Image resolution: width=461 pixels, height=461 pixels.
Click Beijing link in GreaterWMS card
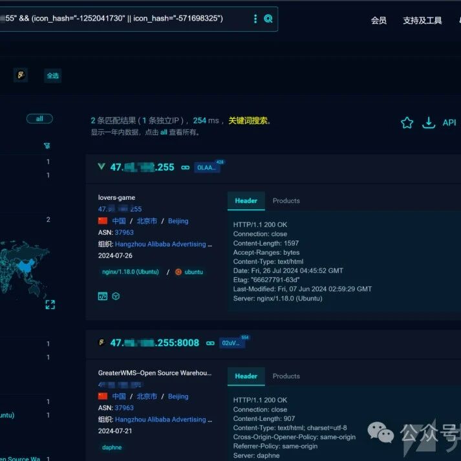click(x=178, y=396)
